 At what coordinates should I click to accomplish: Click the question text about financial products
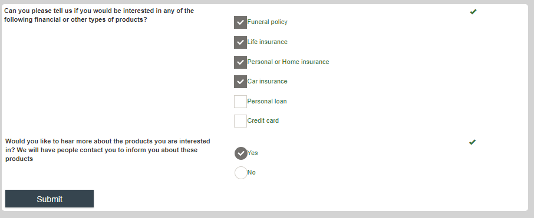(99, 15)
